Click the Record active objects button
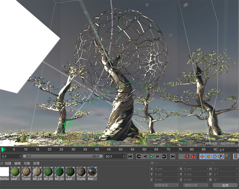The height and width of the screenshot is (189, 239). click(x=187, y=156)
